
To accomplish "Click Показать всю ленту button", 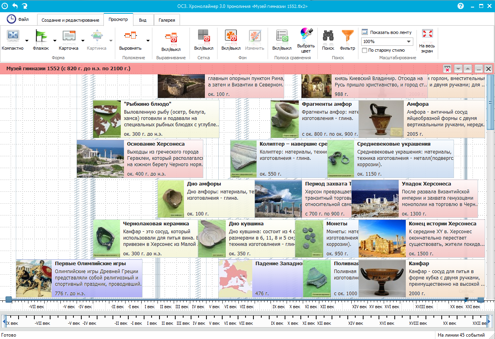I will coord(386,32).
